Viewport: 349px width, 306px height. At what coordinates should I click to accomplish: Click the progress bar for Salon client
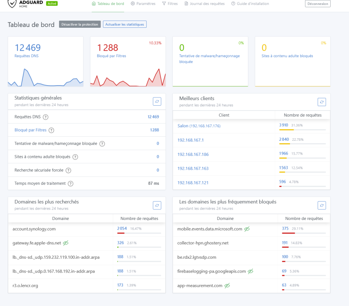(x=303, y=130)
